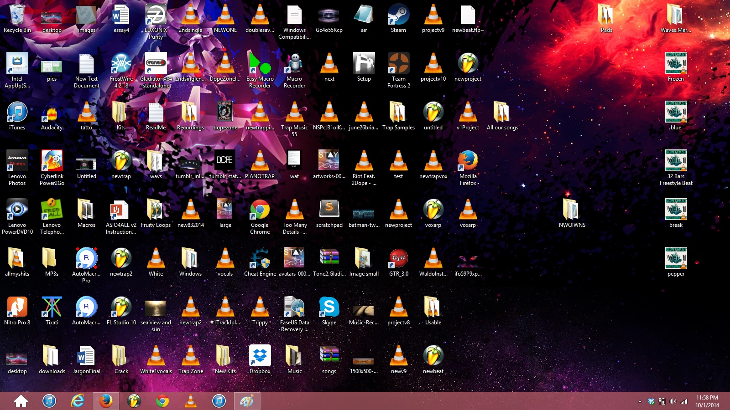Open the Tixati shortcut
Screen dimensions: 730x410
(x=52, y=308)
